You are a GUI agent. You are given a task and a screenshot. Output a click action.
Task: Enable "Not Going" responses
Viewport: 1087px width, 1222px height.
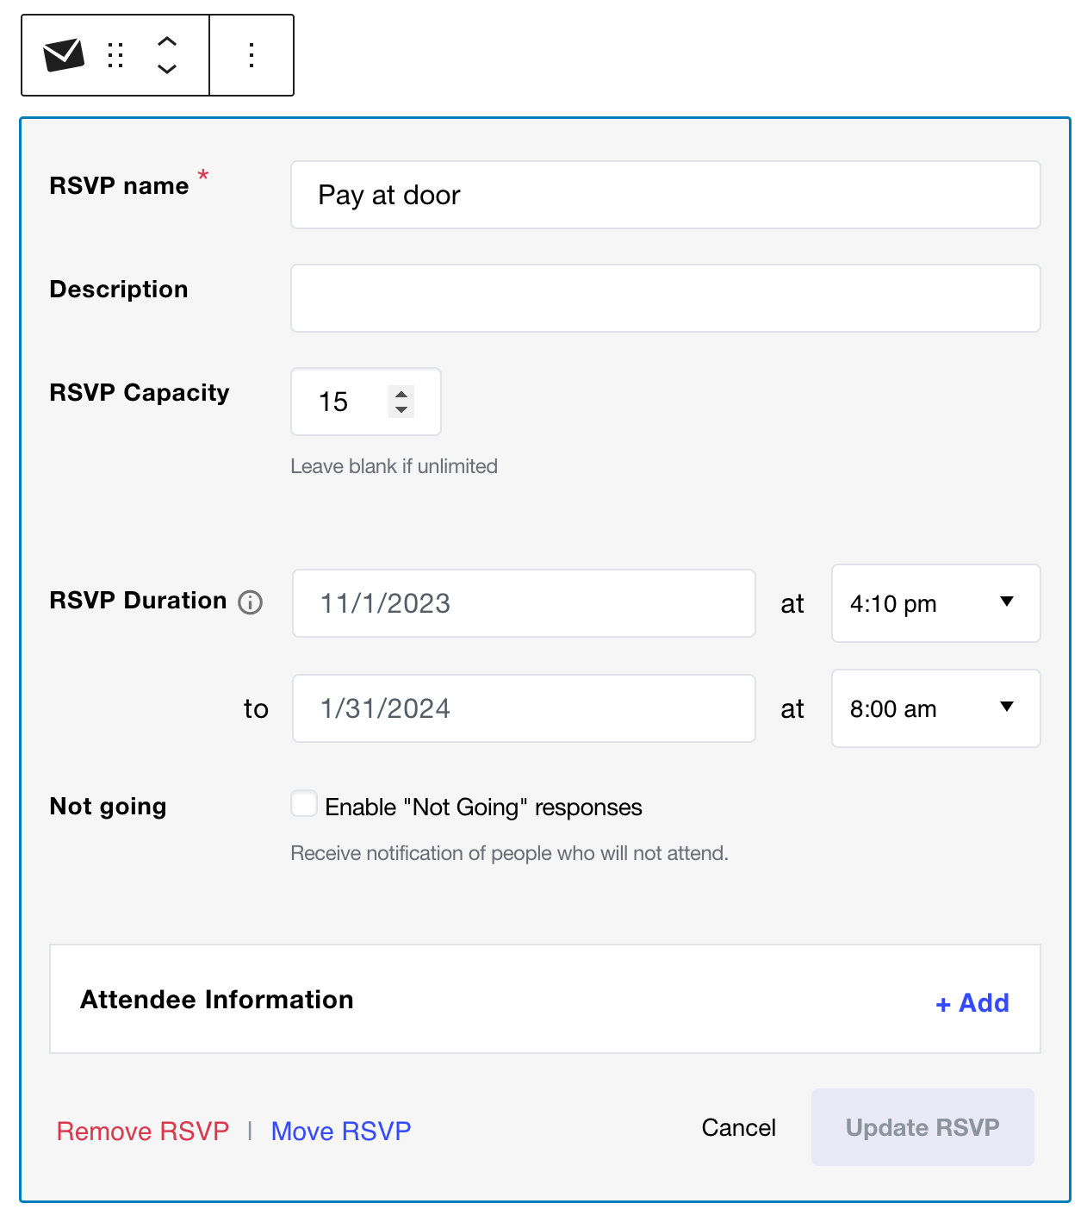click(x=303, y=803)
